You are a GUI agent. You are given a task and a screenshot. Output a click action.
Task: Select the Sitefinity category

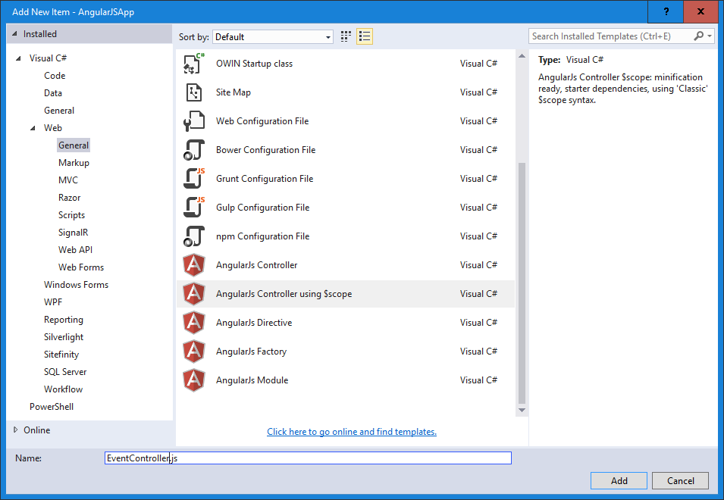pos(61,355)
